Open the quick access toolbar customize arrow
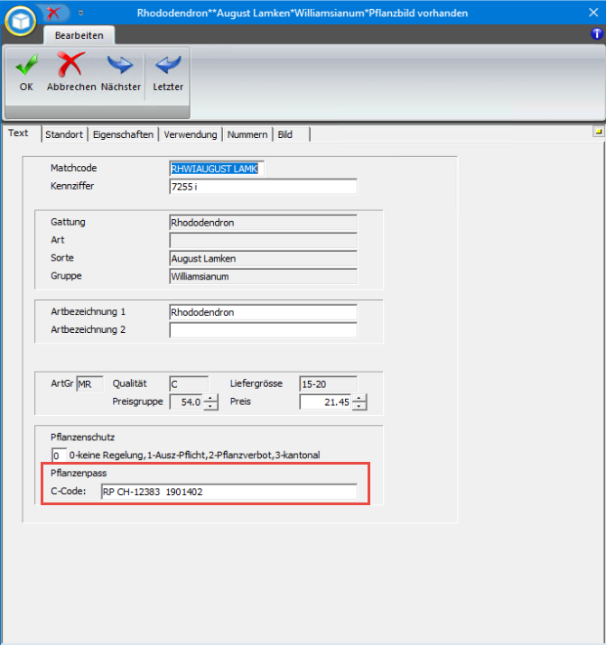The width and height of the screenshot is (606, 645). 80,14
